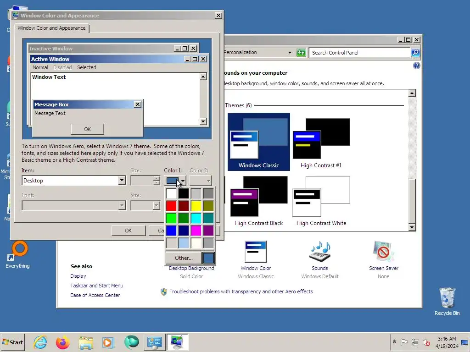
Task: Pick the bright lime green swatch
Action: [171, 218]
